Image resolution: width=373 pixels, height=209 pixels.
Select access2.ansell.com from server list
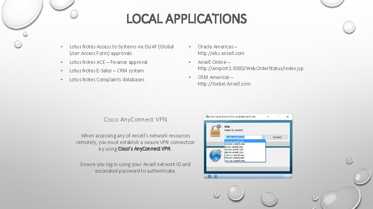[245, 144]
